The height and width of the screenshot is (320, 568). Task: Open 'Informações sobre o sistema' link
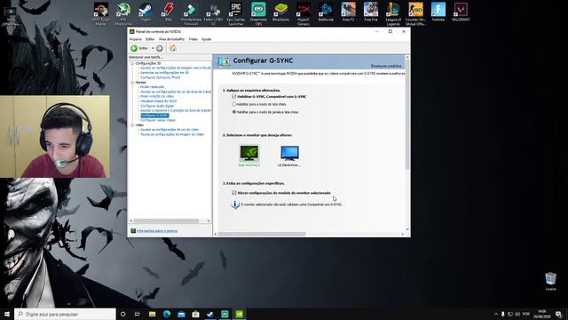point(157,231)
